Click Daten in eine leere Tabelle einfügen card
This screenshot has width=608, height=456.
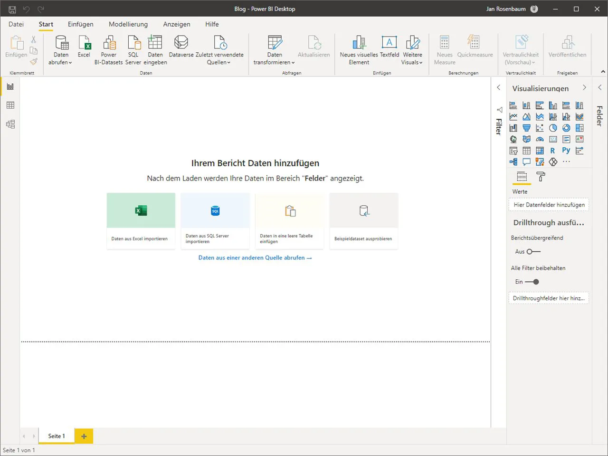coord(289,221)
